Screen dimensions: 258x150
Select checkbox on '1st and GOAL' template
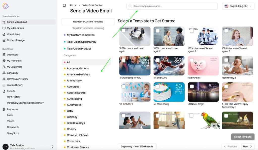[158, 60]
